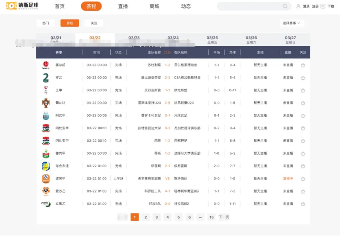Screen dimensions: 340x236
Task: Star the 波黑甲 match row
Action: [x=303, y=179]
